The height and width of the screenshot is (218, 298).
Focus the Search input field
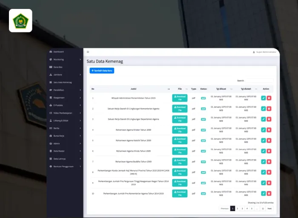pyautogui.click(x=259, y=80)
